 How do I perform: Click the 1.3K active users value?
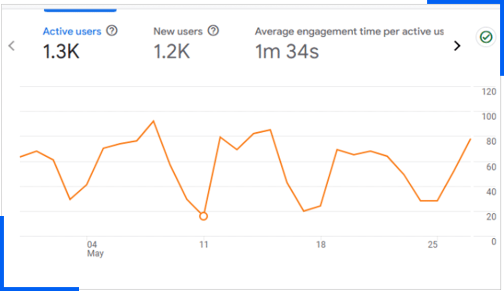tap(61, 52)
